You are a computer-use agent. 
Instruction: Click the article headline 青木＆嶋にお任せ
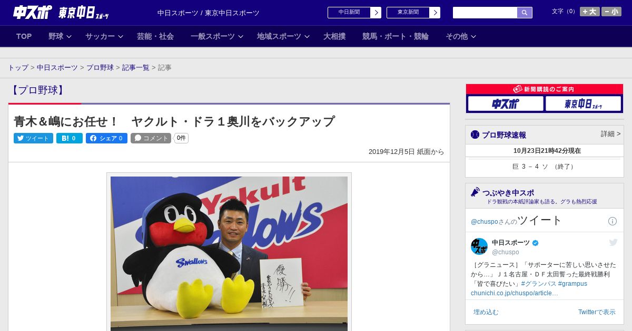[174, 121]
